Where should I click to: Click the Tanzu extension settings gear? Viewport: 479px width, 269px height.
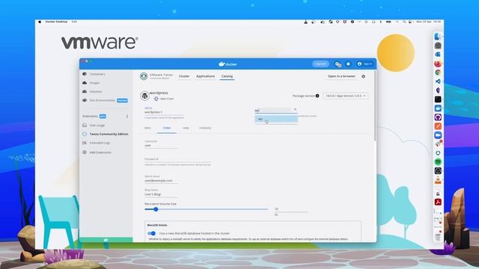tap(363, 76)
